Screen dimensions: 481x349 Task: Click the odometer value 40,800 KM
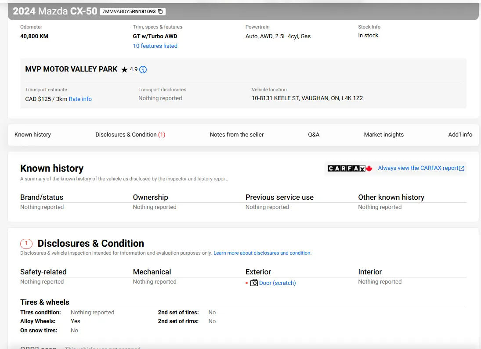(x=34, y=36)
